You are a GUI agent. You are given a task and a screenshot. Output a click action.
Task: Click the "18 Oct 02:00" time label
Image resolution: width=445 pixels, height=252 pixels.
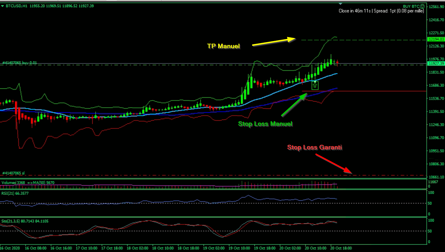[137, 248]
